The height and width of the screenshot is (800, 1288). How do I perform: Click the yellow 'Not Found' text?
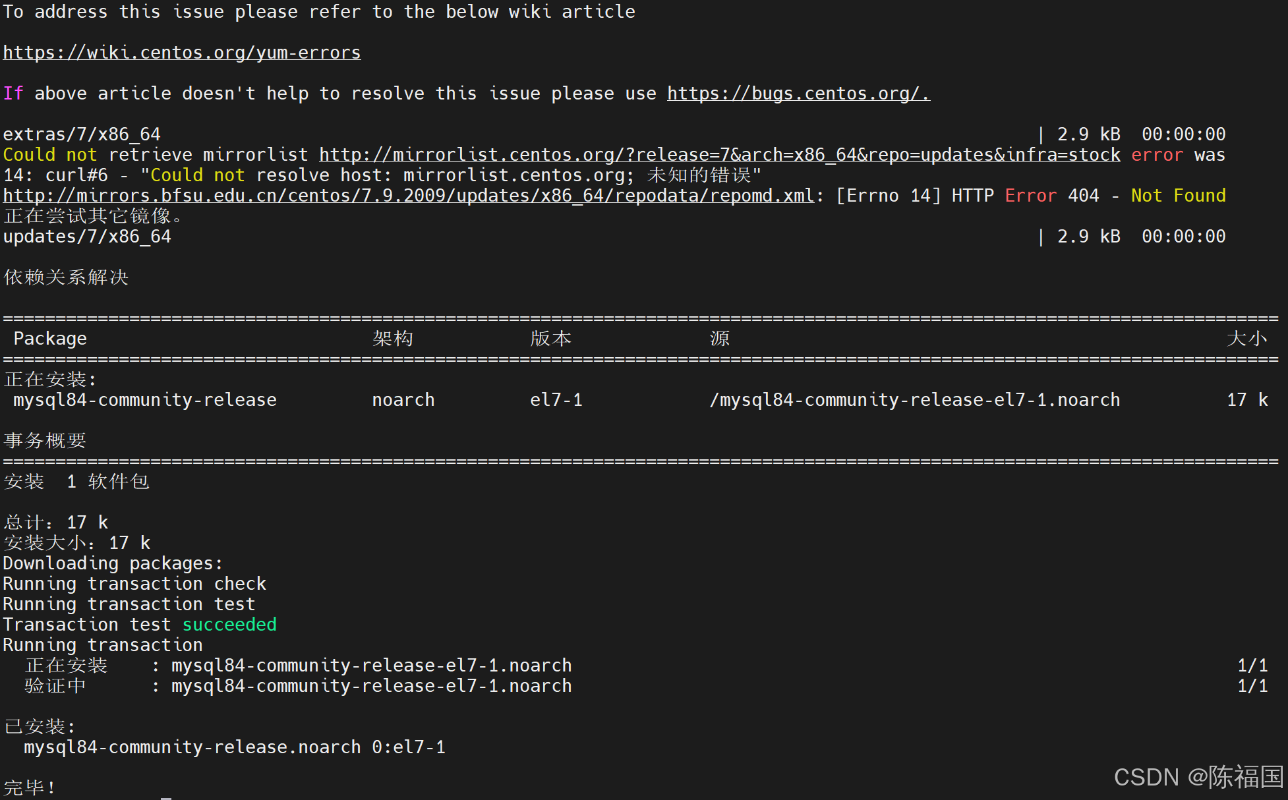click(1179, 196)
